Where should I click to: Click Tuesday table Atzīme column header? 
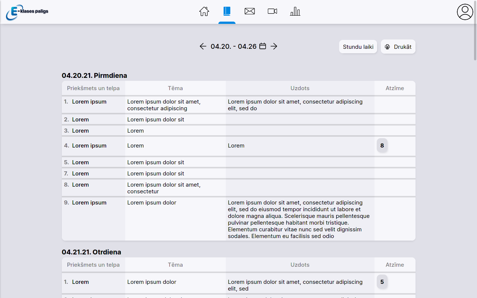pos(395,265)
